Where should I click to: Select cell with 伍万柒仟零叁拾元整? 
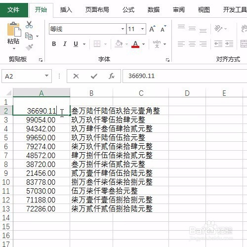click(91, 191)
